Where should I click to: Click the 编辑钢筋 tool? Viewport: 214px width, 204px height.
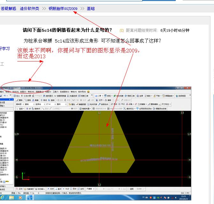[81, 104]
